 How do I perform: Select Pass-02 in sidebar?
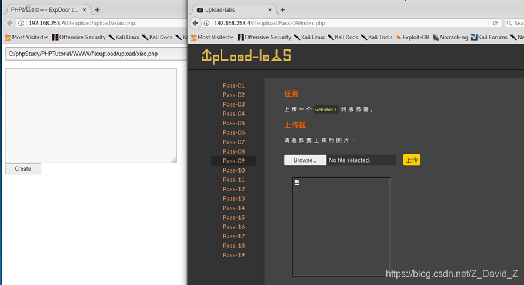[233, 95]
